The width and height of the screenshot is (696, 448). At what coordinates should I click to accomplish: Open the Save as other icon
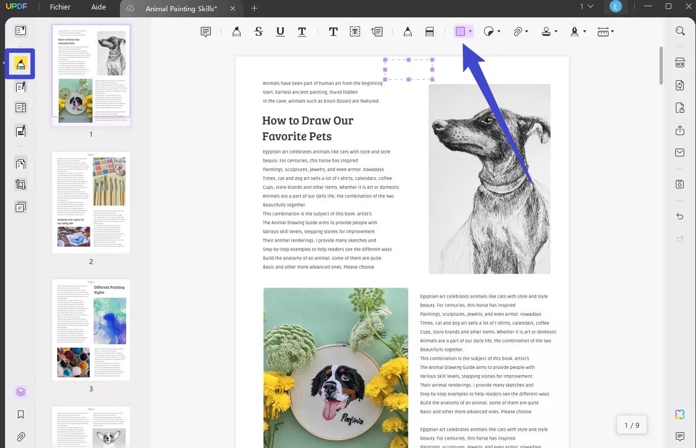680,184
